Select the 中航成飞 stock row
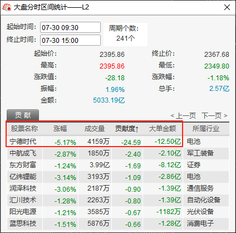 tap(118, 153)
